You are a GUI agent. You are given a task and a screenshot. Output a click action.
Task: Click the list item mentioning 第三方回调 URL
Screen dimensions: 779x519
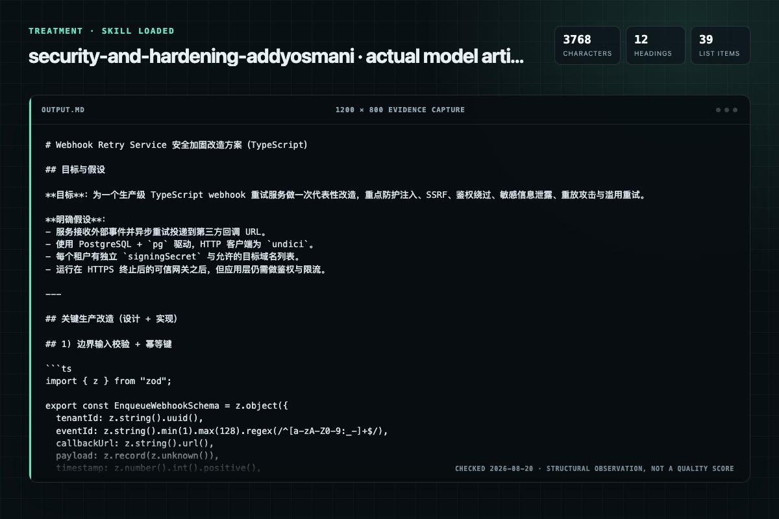click(156, 232)
